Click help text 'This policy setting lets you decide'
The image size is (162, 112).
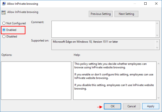tap(111, 66)
